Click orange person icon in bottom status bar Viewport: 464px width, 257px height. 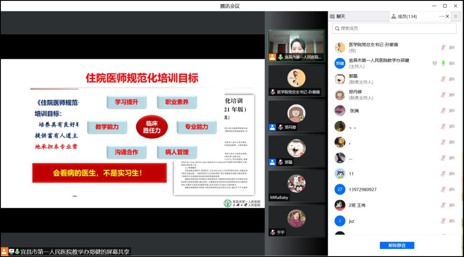coord(4,252)
